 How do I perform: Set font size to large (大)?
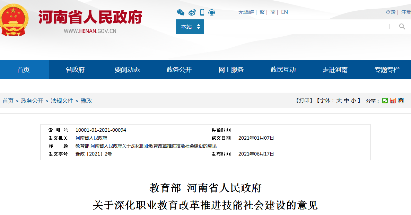(x=339, y=101)
